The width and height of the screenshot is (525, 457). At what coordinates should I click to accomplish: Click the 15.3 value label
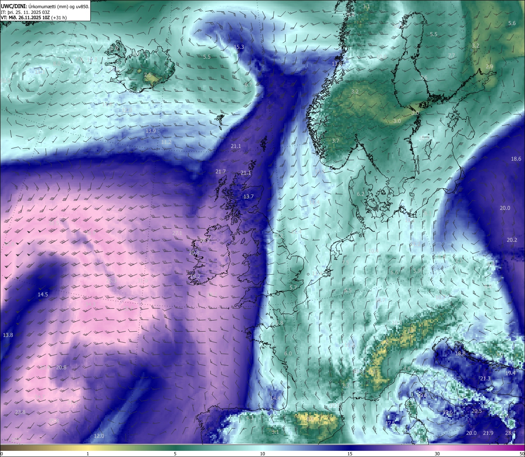click(x=239, y=47)
